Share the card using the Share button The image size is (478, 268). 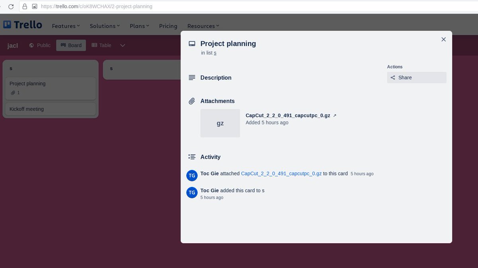[417, 78]
